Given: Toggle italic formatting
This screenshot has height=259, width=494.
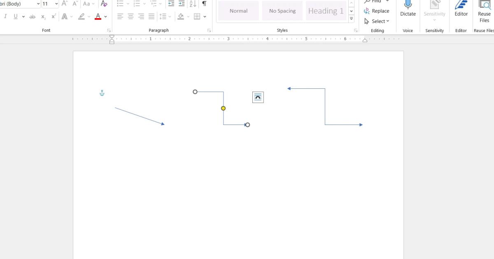Looking at the screenshot, I should [x=5, y=16].
